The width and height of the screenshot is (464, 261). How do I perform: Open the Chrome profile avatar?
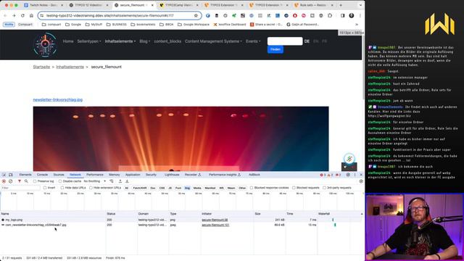(351, 15)
